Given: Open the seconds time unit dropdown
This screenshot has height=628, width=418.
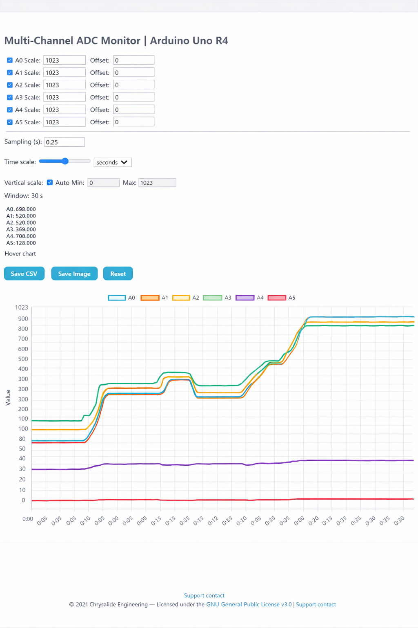Looking at the screenshot, I should 112,162.
